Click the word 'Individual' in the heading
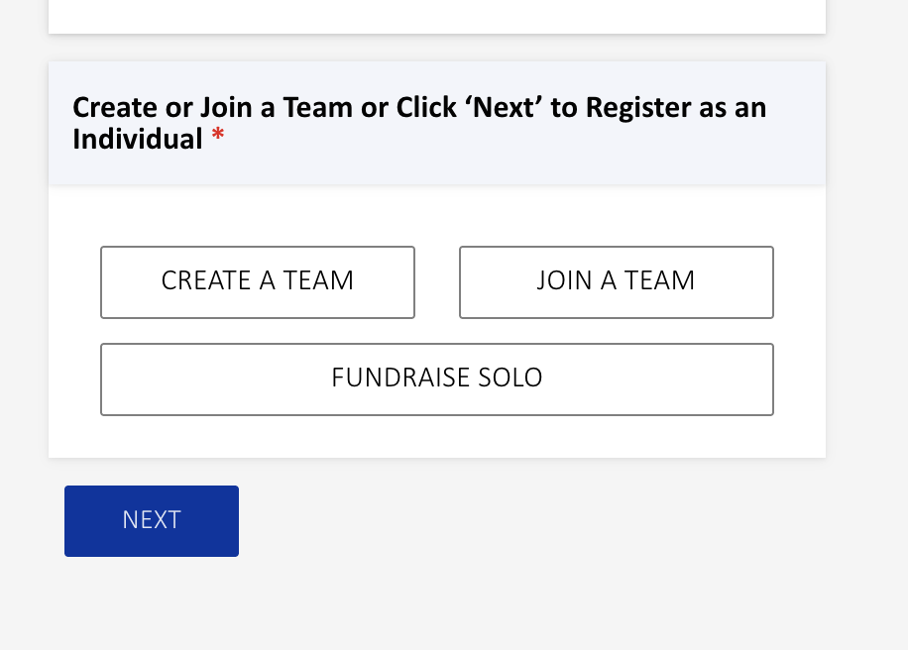The width and height of the screenshot is (908, 650). [x=137, y=140]
